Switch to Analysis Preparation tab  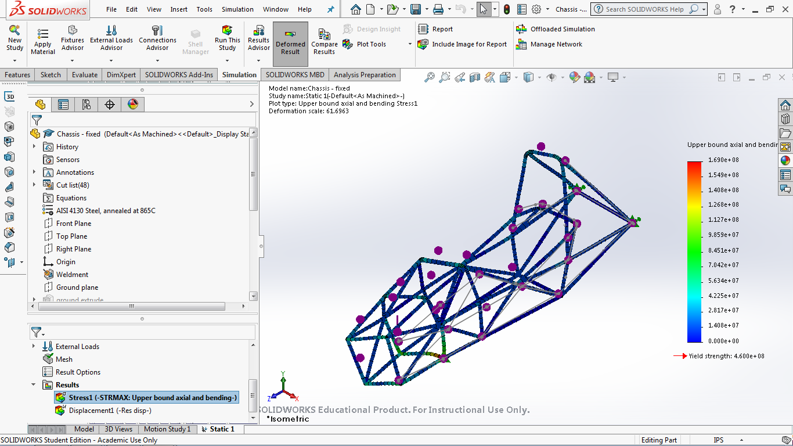(365, 75)
